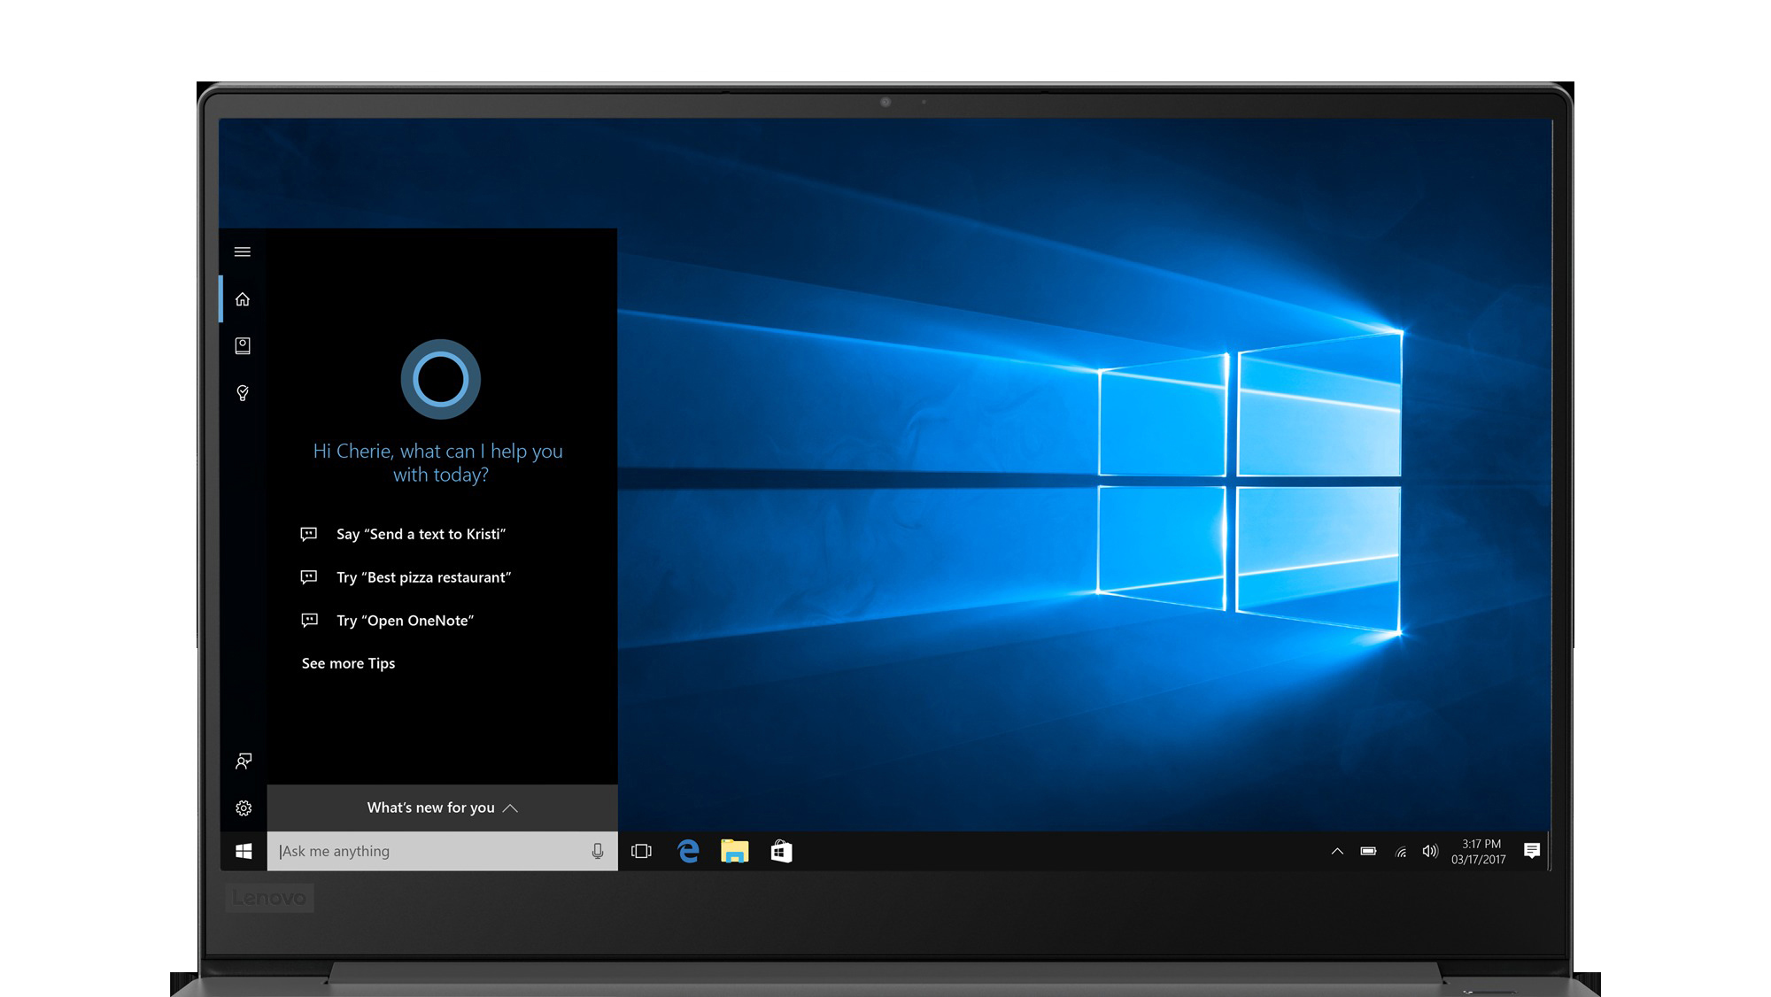1771x997 pixels.
Task: Open the See more Tips link
Action: (348, 663)
